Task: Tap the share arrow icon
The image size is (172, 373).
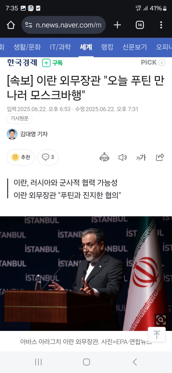Action: point(160,157)
